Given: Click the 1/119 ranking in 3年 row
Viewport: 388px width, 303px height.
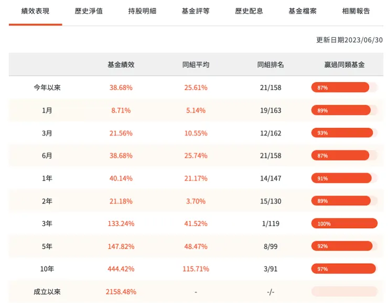Looking at the screenshot, I should point(271,223).
